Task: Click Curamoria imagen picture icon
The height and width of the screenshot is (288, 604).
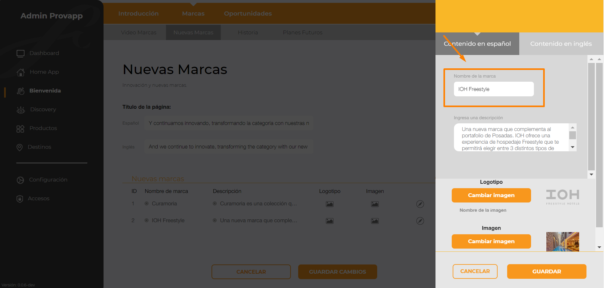Action: coord(375,204)
